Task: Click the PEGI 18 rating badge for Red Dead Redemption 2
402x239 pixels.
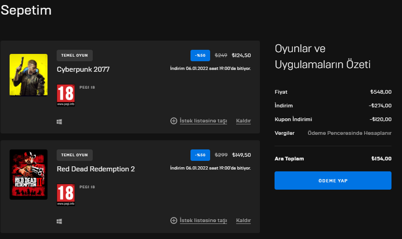Action: coord(66,195)
